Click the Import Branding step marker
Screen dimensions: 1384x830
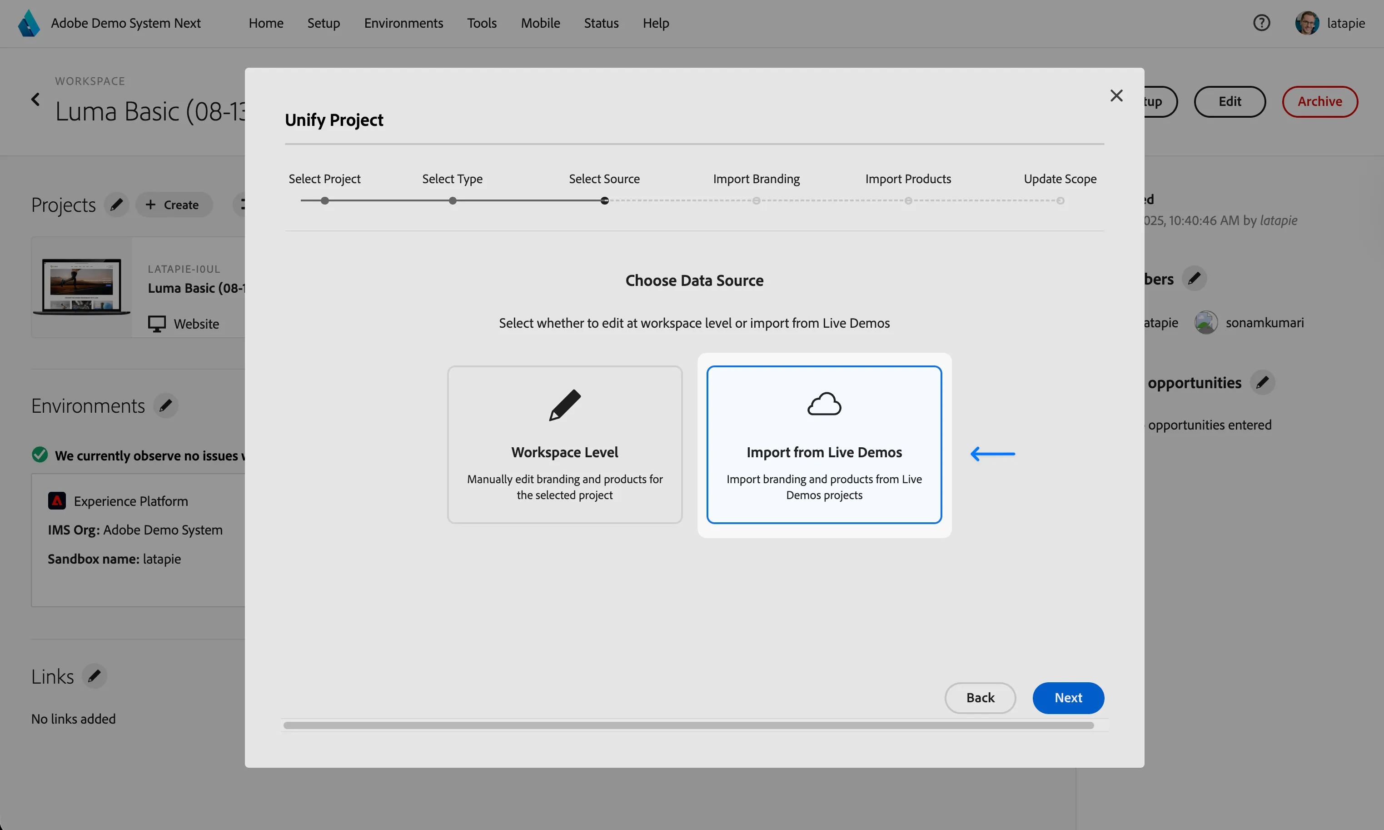click(756, 201)
